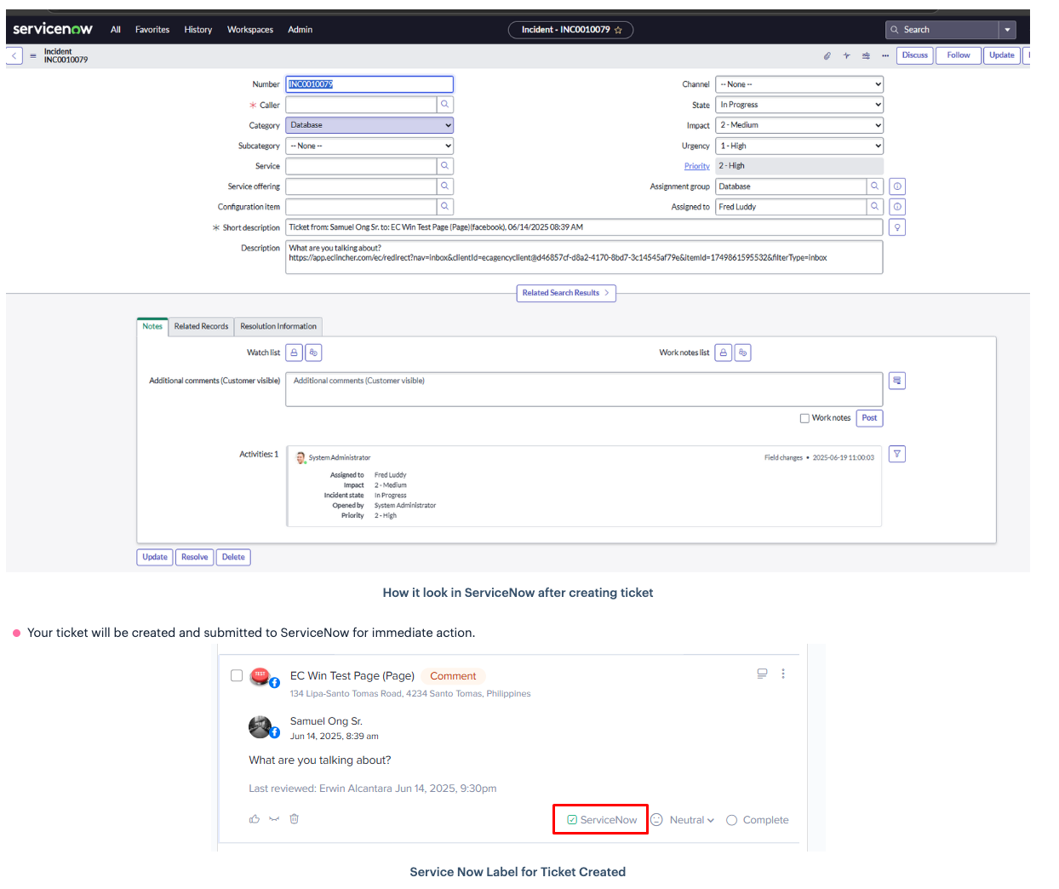
Task: Show Assigned to record info icon
Action: tap(897, 207)
